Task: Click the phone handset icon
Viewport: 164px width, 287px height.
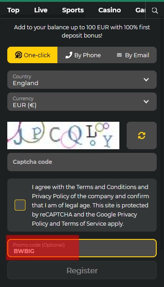Action: coord(69,55)
